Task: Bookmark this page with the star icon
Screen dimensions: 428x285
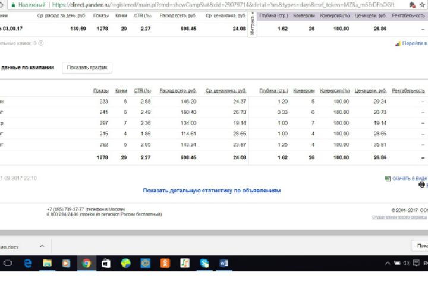Action: [x=422, y=5]
